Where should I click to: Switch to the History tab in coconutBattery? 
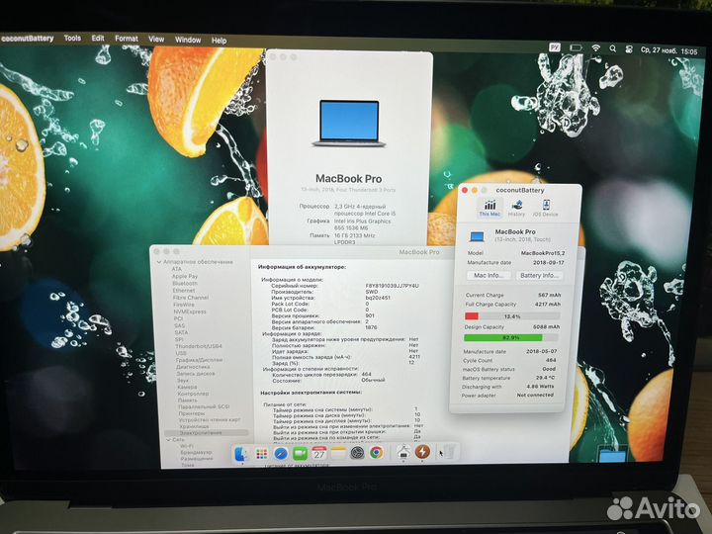(516, 209)
